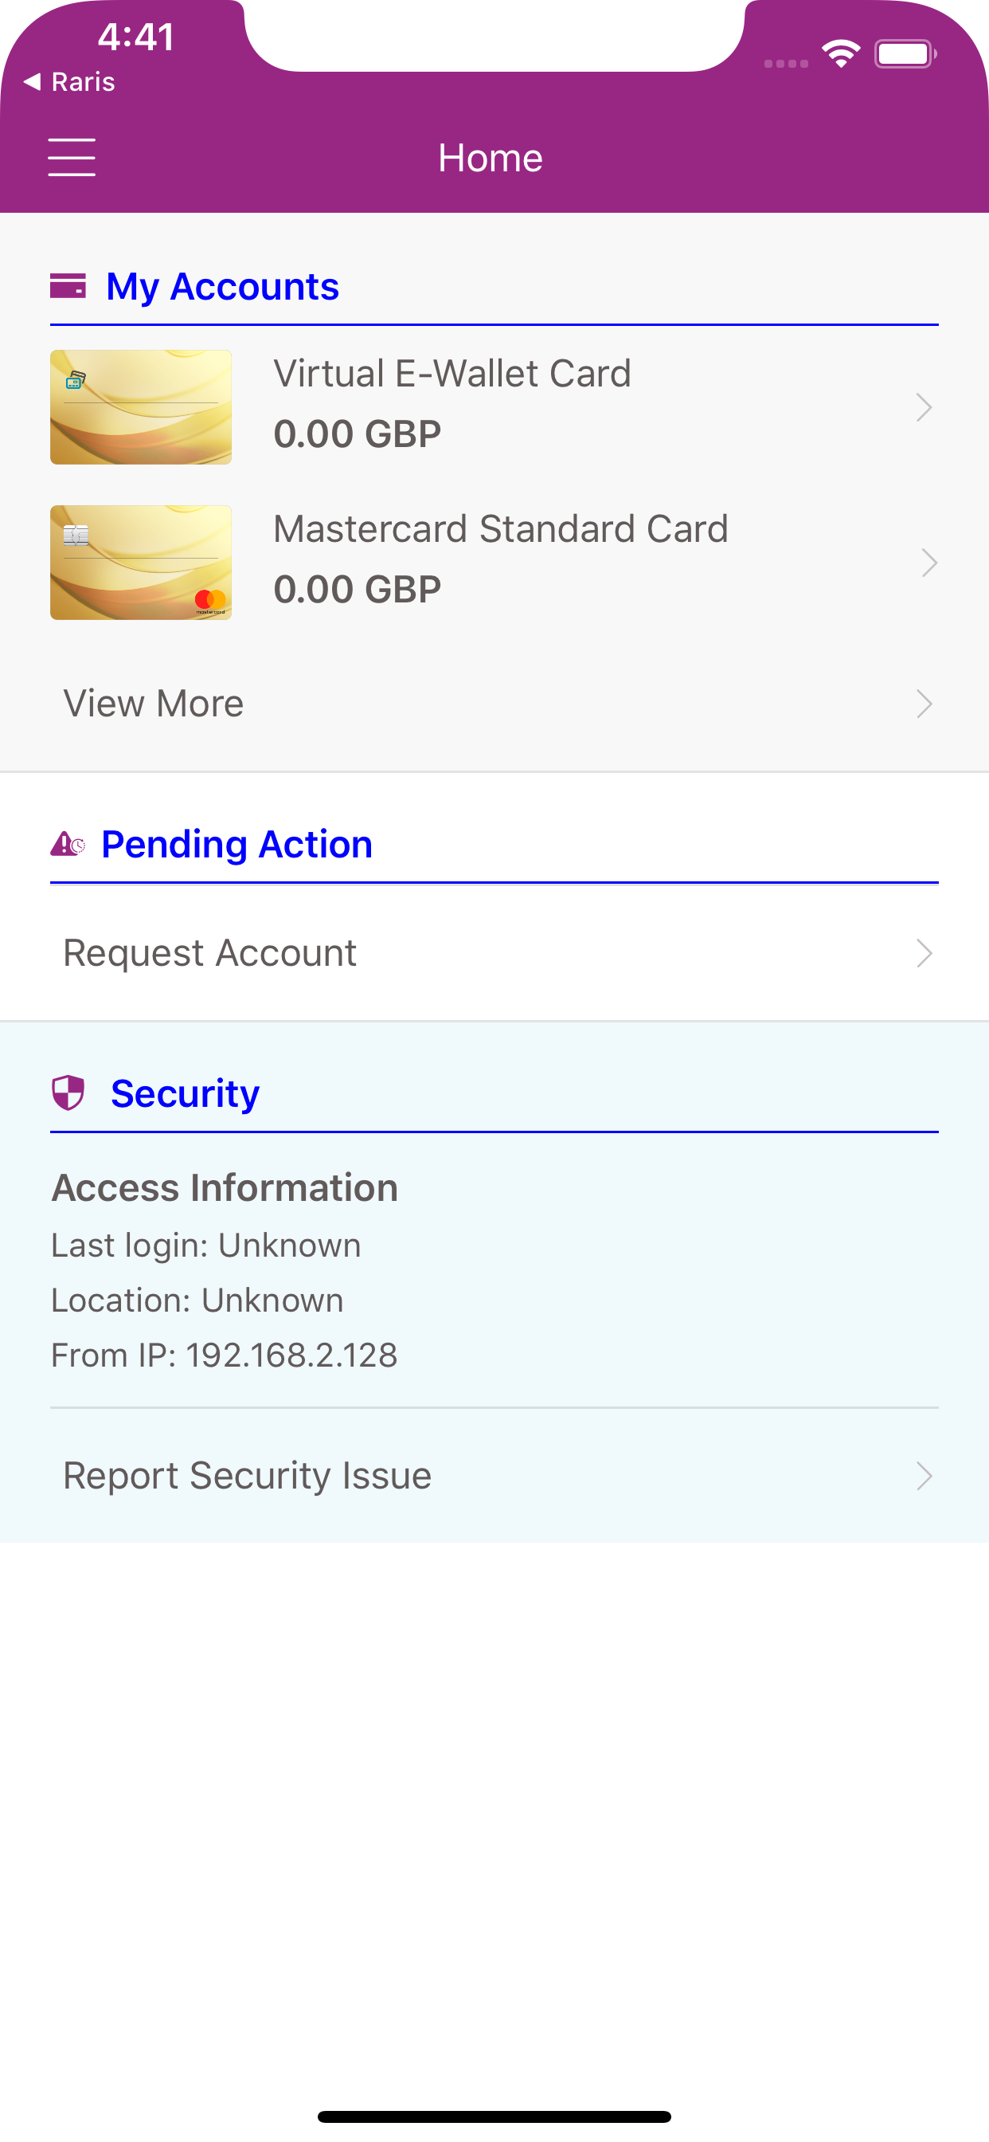This screenshot has height=2142, width=989.
Task: Open the Request Account chevron
Action: (x=924, y=953)
